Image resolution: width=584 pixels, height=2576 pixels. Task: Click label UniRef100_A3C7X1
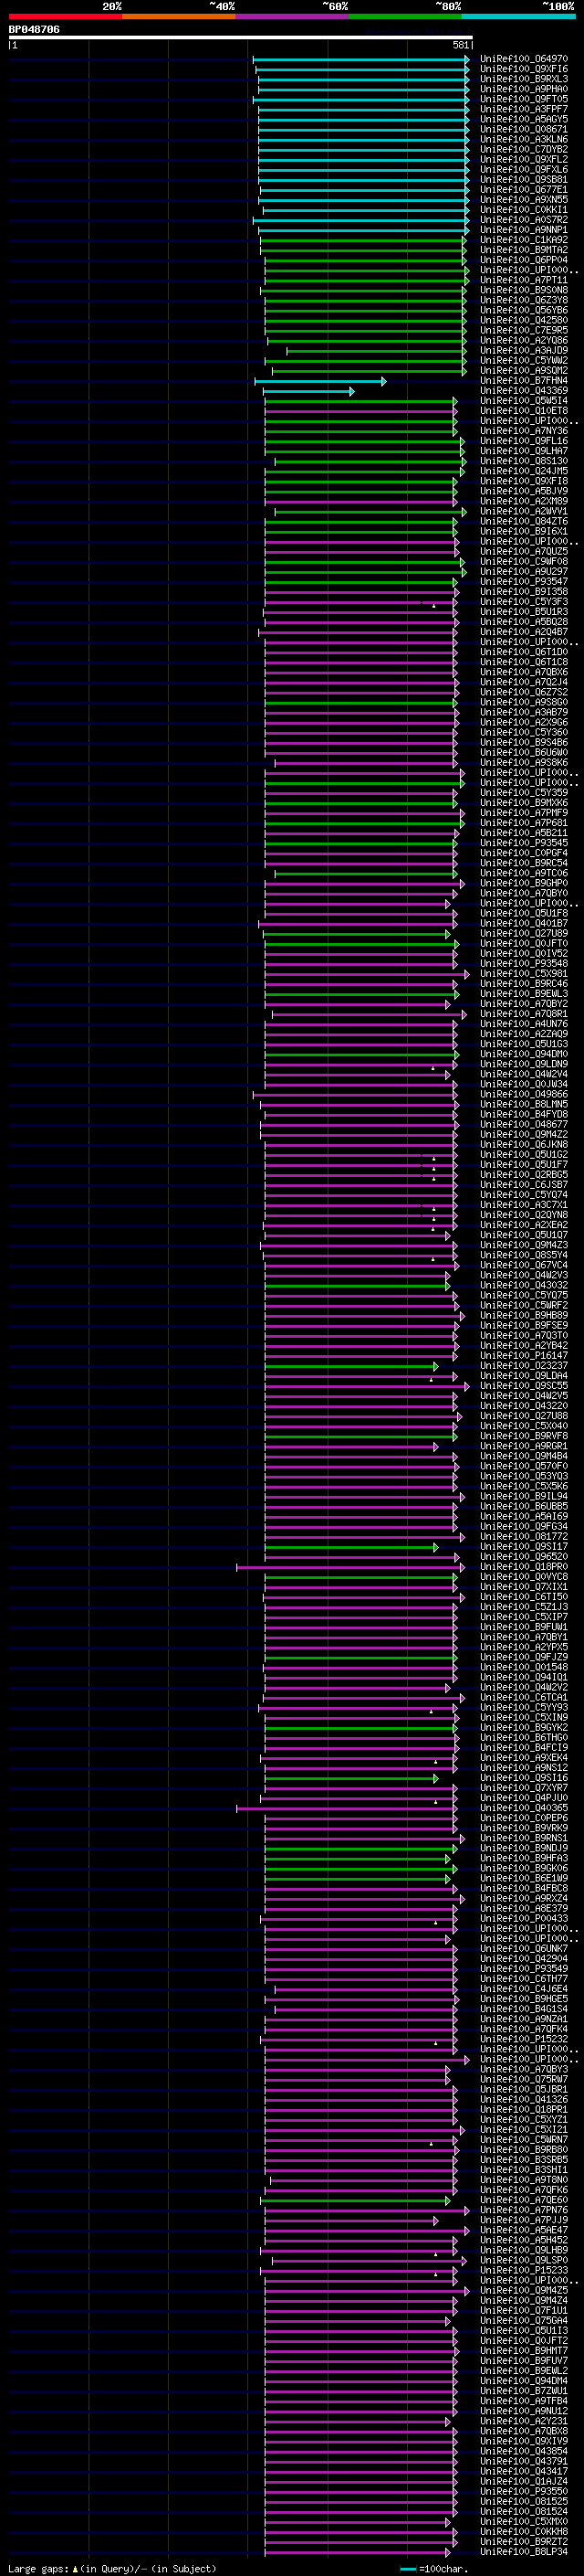coord(524,1205)
